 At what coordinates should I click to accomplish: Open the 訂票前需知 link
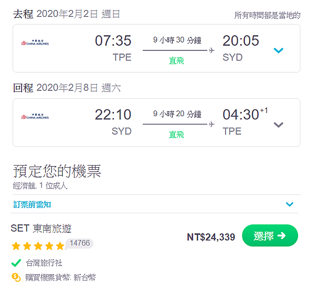tap(32, 204)
